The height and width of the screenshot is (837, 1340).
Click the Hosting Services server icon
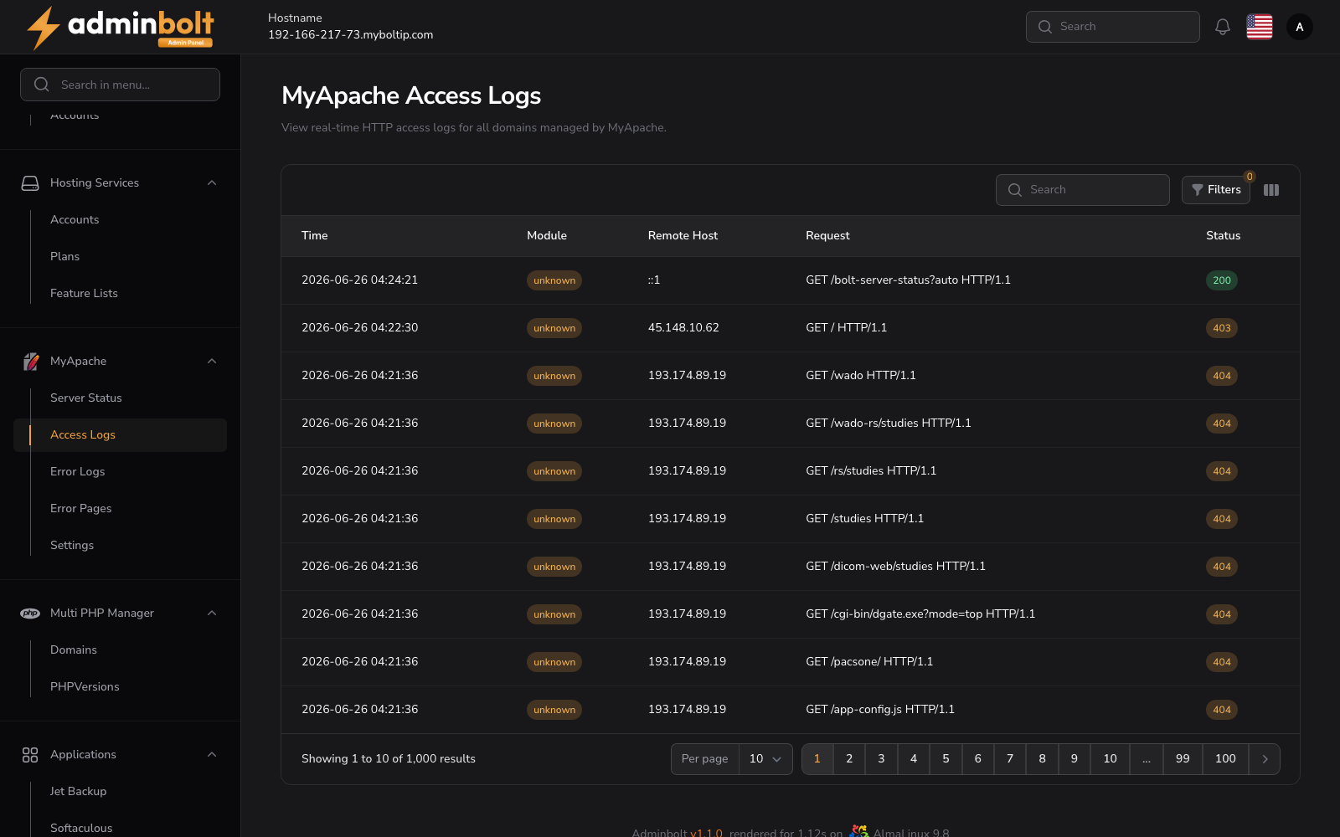[x=30, y=182]
